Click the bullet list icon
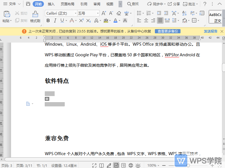Viewport: 225px width, 168px height. 139,13
